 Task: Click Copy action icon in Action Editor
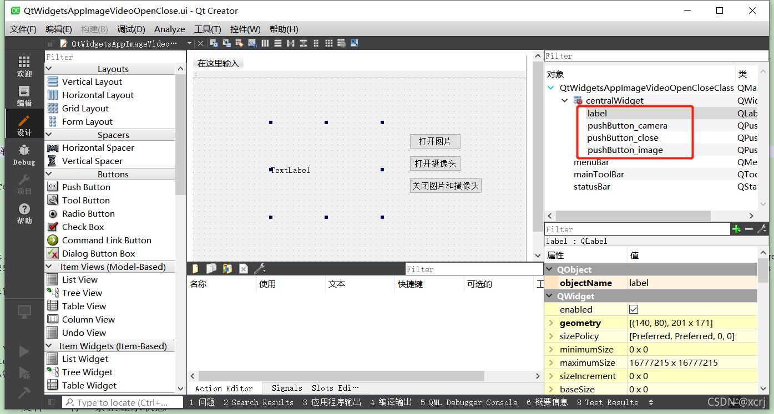coord(211,269)
